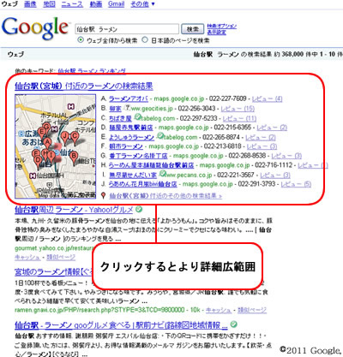This screenshot has height=357, width=343.
Task: Click the question mark icon beside result B
Action: pos(128,108)
